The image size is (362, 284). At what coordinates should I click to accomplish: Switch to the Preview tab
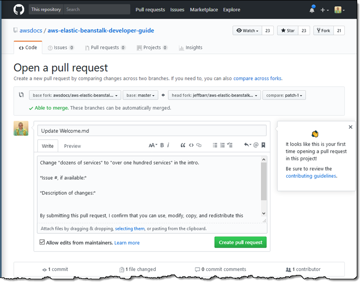pos(72,146)
